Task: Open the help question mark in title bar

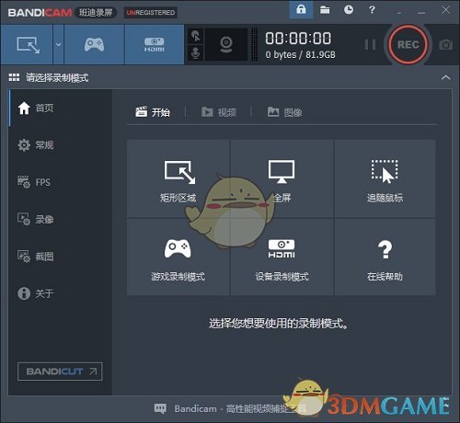Action: (x=372, y=10)
